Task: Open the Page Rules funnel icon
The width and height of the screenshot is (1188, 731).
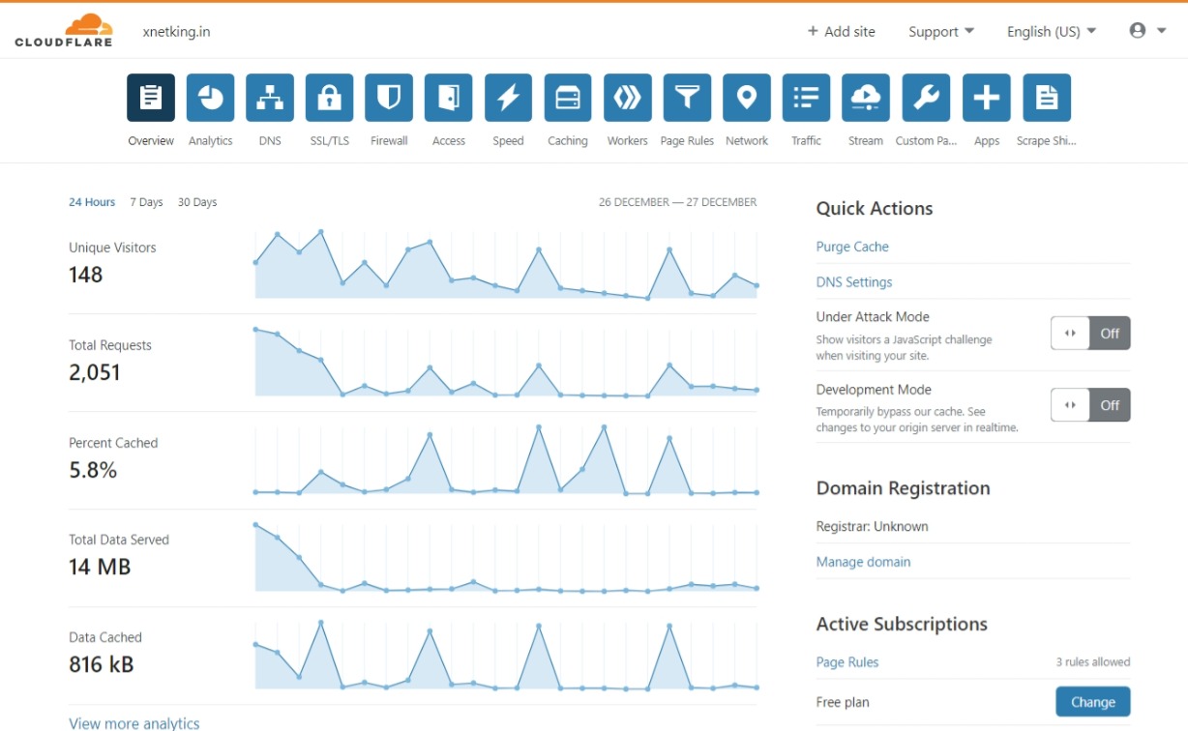Action: (x=687, y=98)
